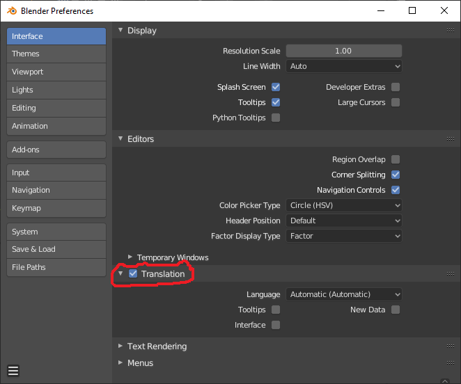461x384 pixels.
Task: Open the Color Picker Type dropdown
Action: [344, 205]
